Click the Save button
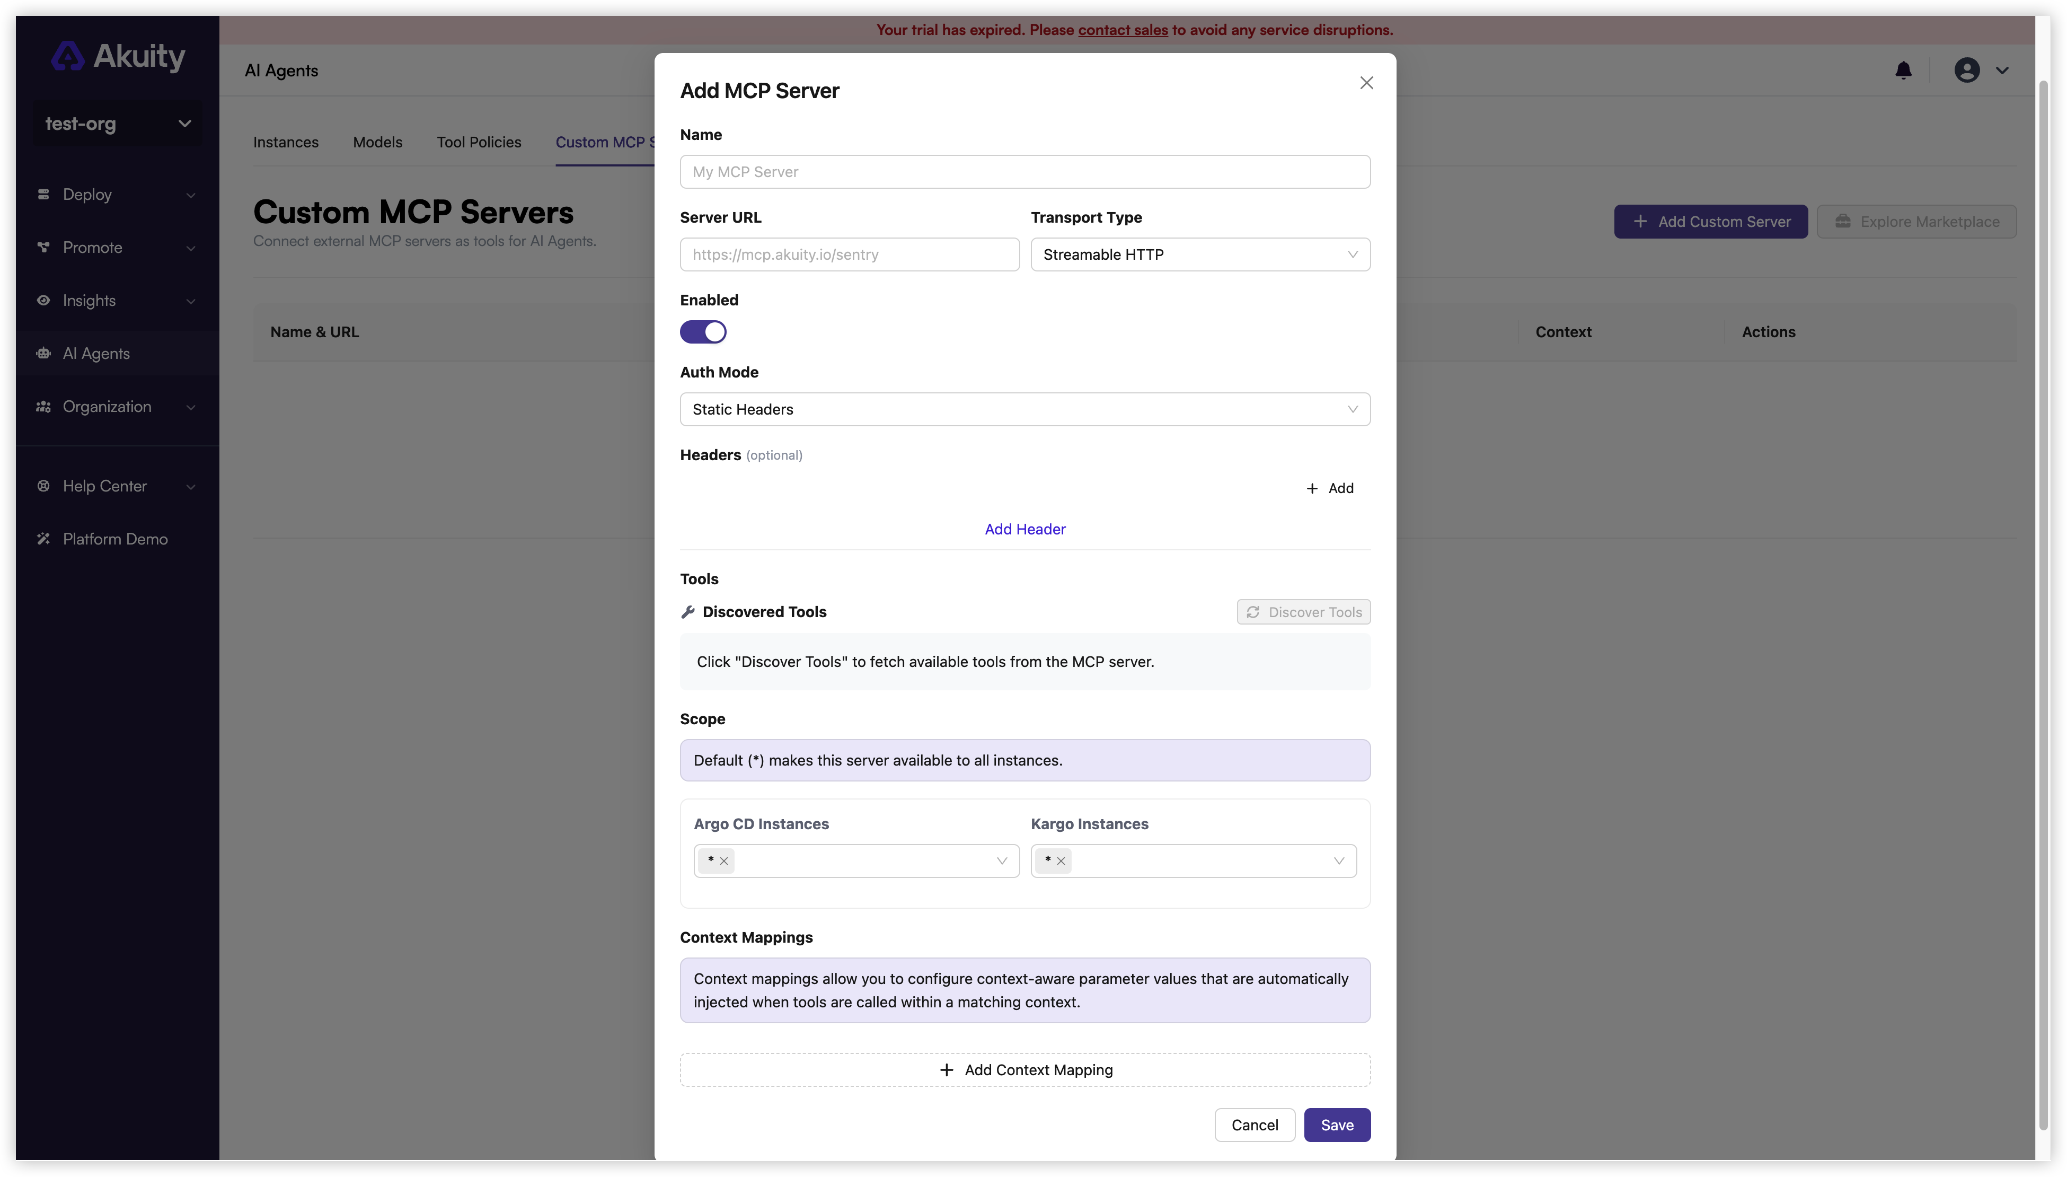The width and height of the screenshot is (2067, 1177). point(1337,1125)
